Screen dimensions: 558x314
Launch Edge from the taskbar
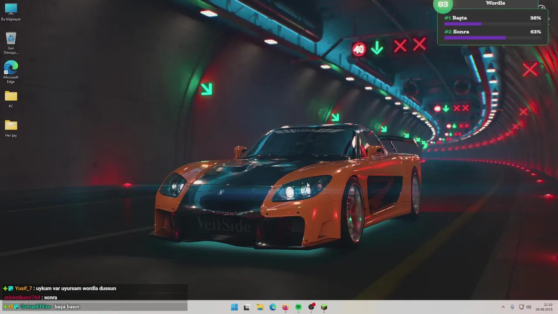coord(272,307)
